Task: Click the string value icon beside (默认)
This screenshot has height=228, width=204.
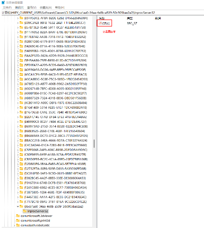Action: tap(100, 23)
